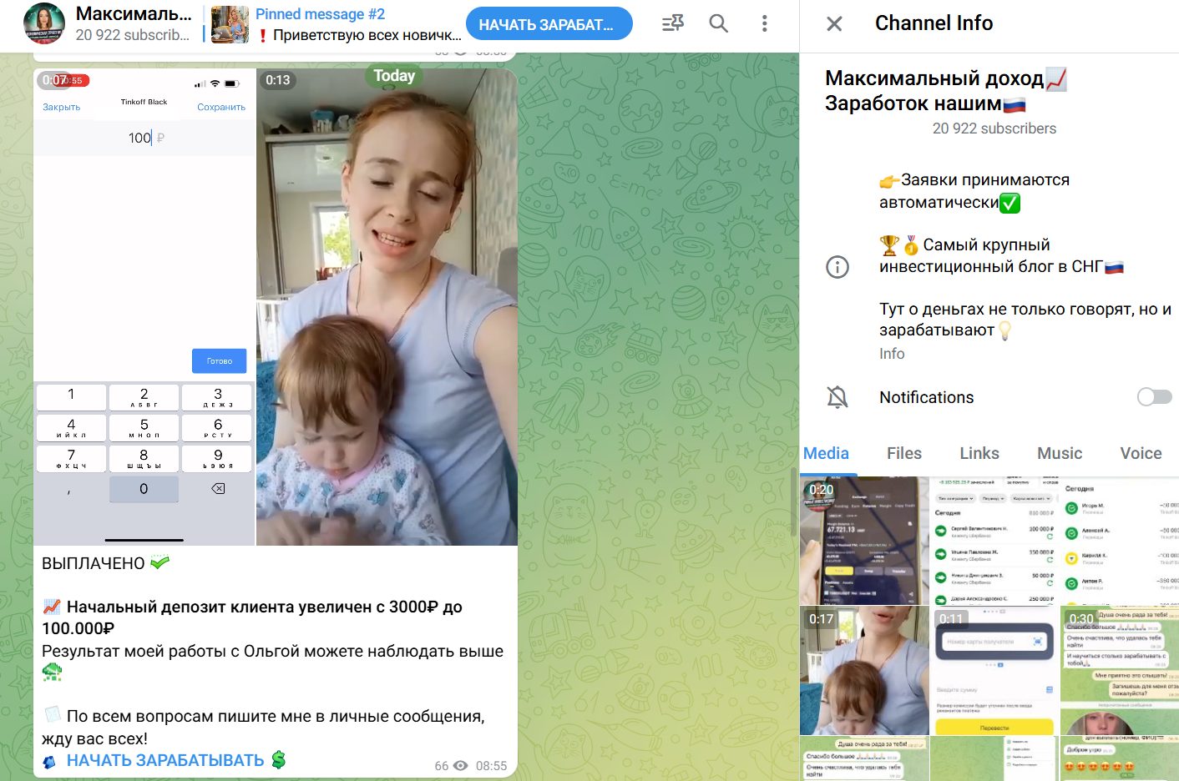Click the search magnifier icon in header

click(x=718, y=23)
